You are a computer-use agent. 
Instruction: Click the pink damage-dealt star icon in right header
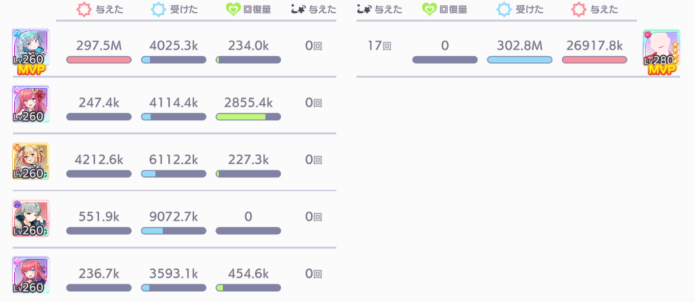(x=579, y=9)
